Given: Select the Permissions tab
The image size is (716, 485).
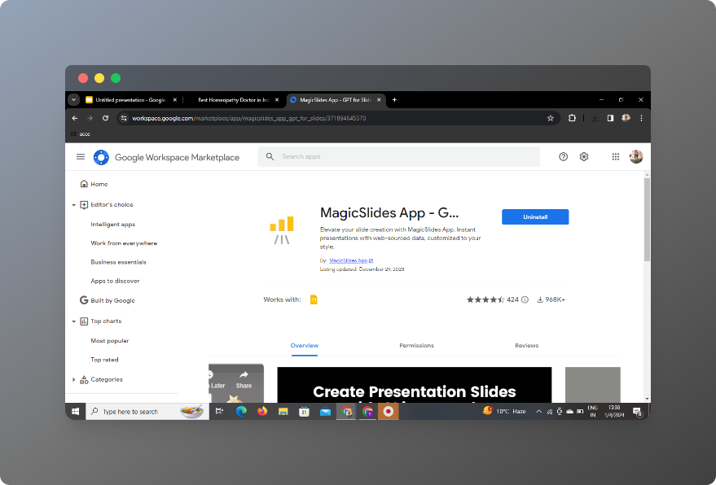Looking at the screenshot, I should point(416,345).
